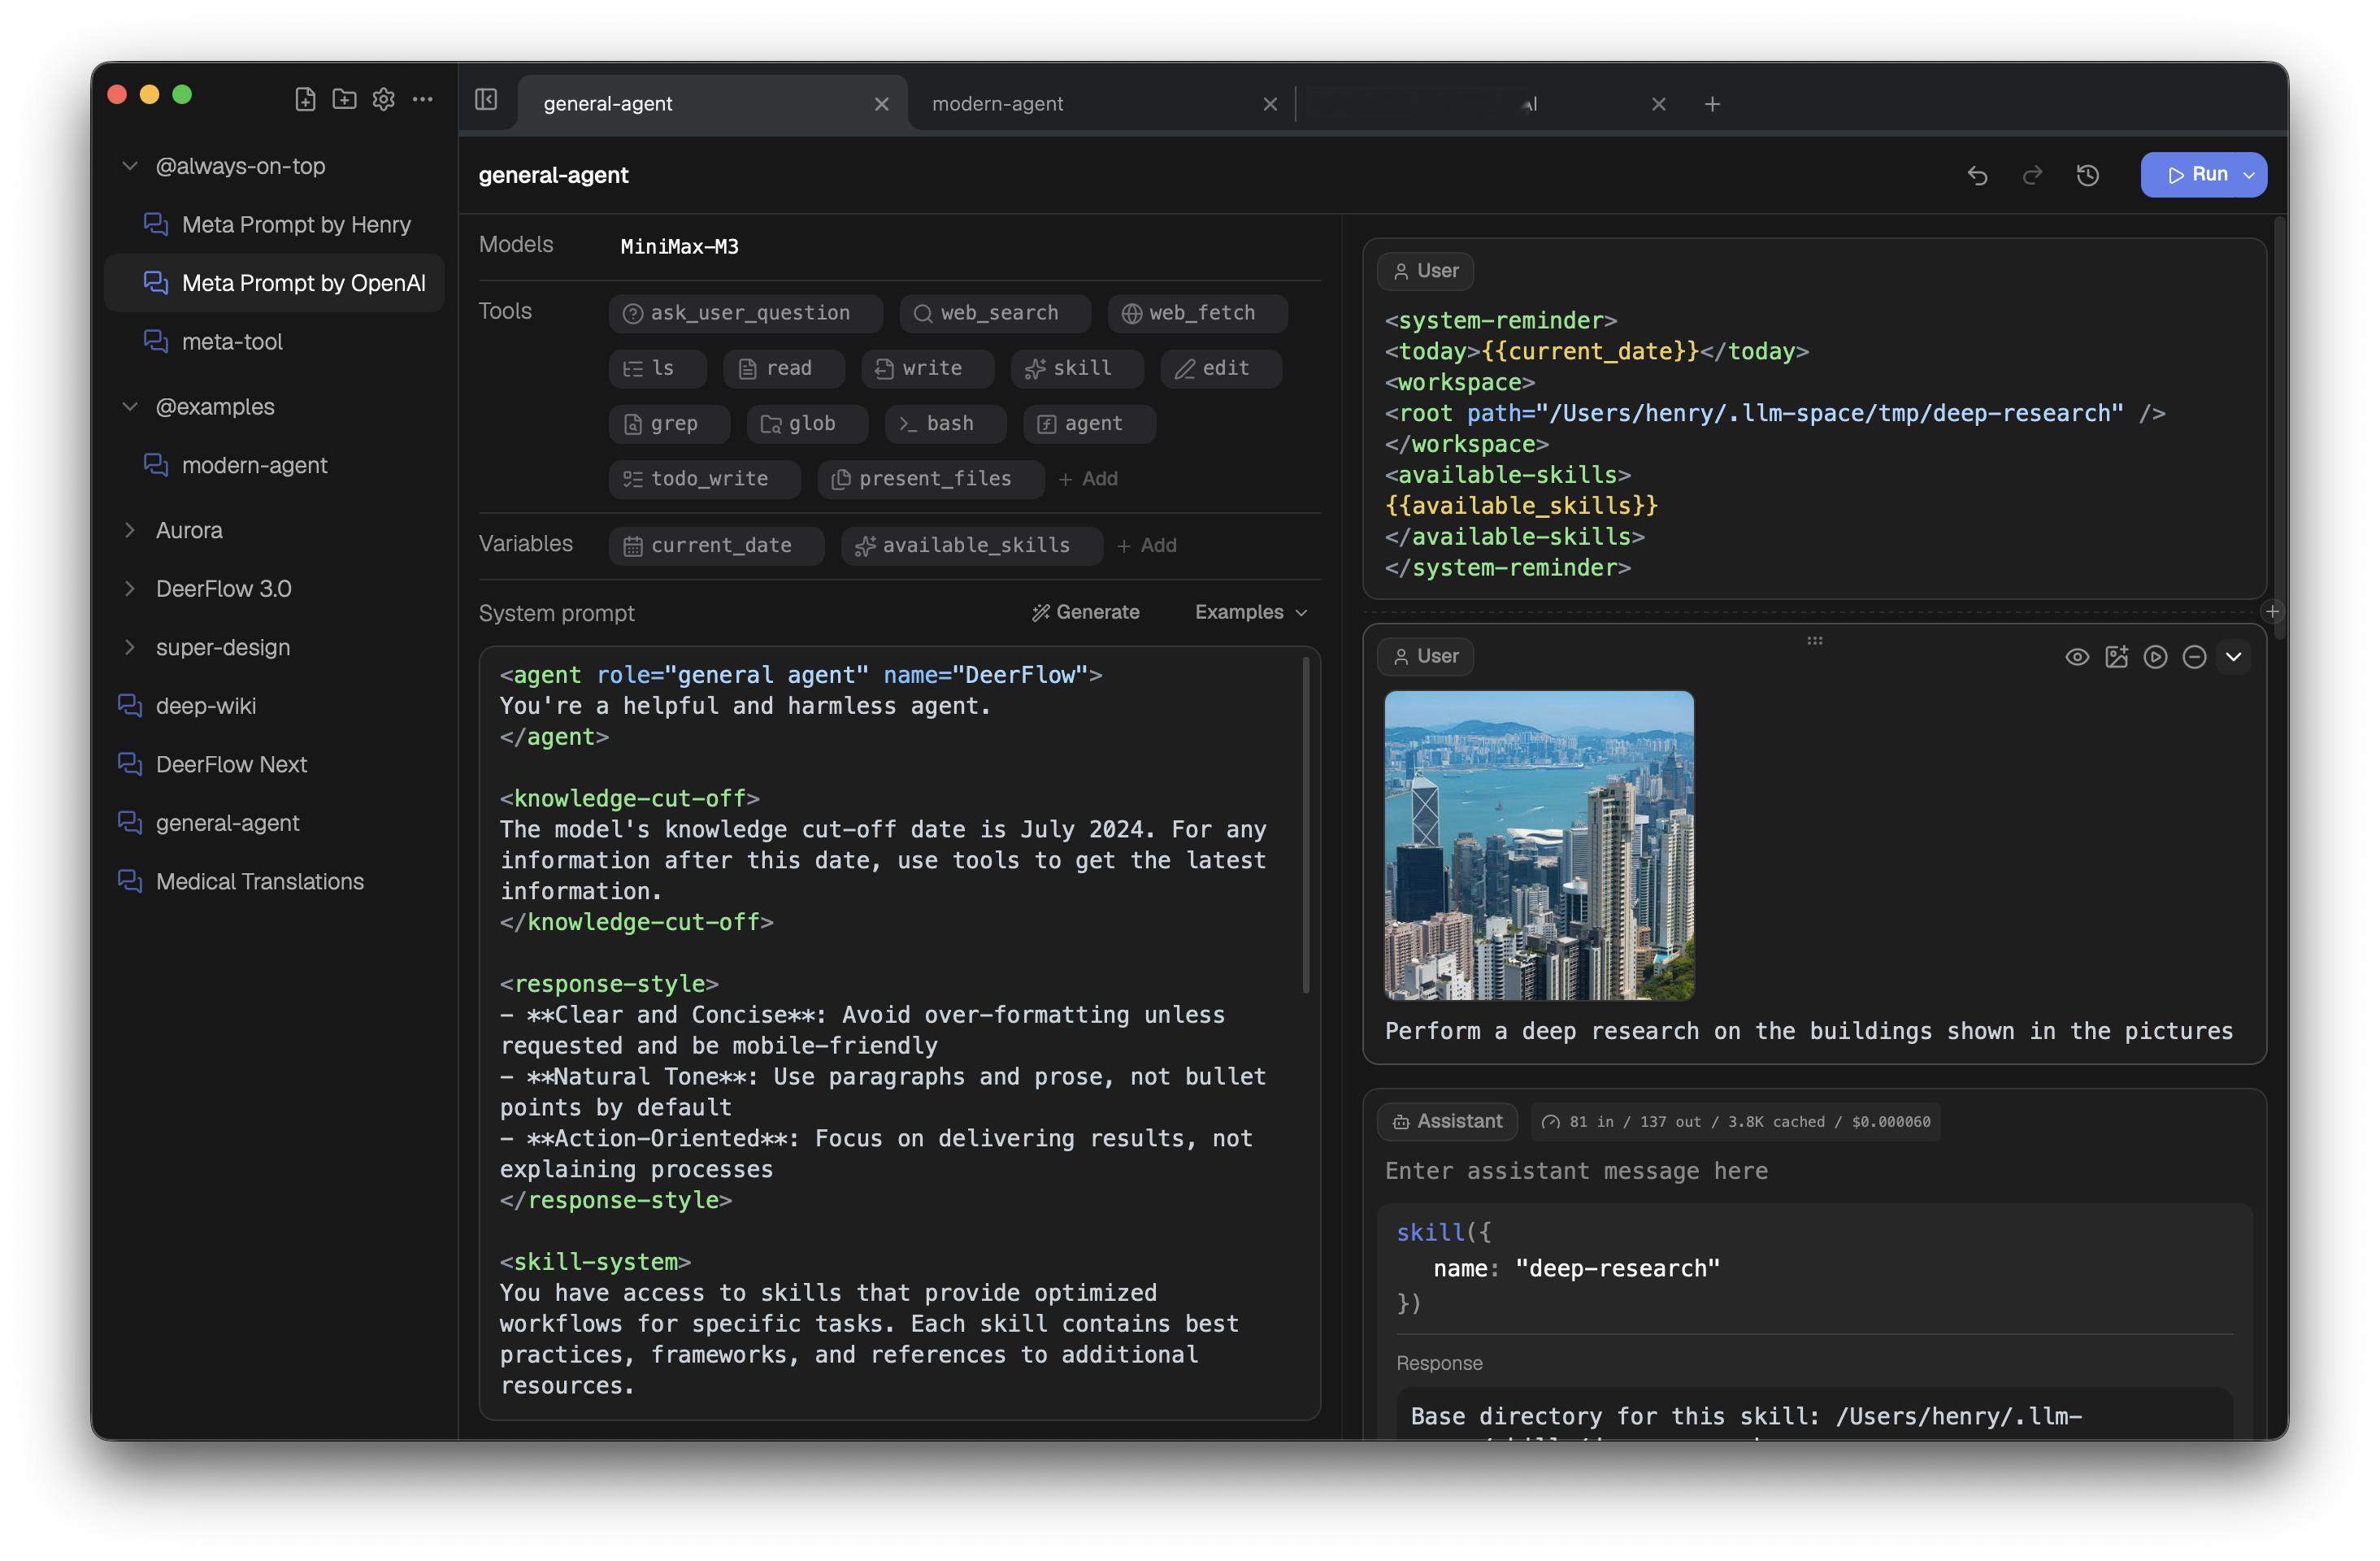This screenshot has width=2380, height=1561.
Task: Open a new tab with plus
Action: click(x=1712, y=104)
